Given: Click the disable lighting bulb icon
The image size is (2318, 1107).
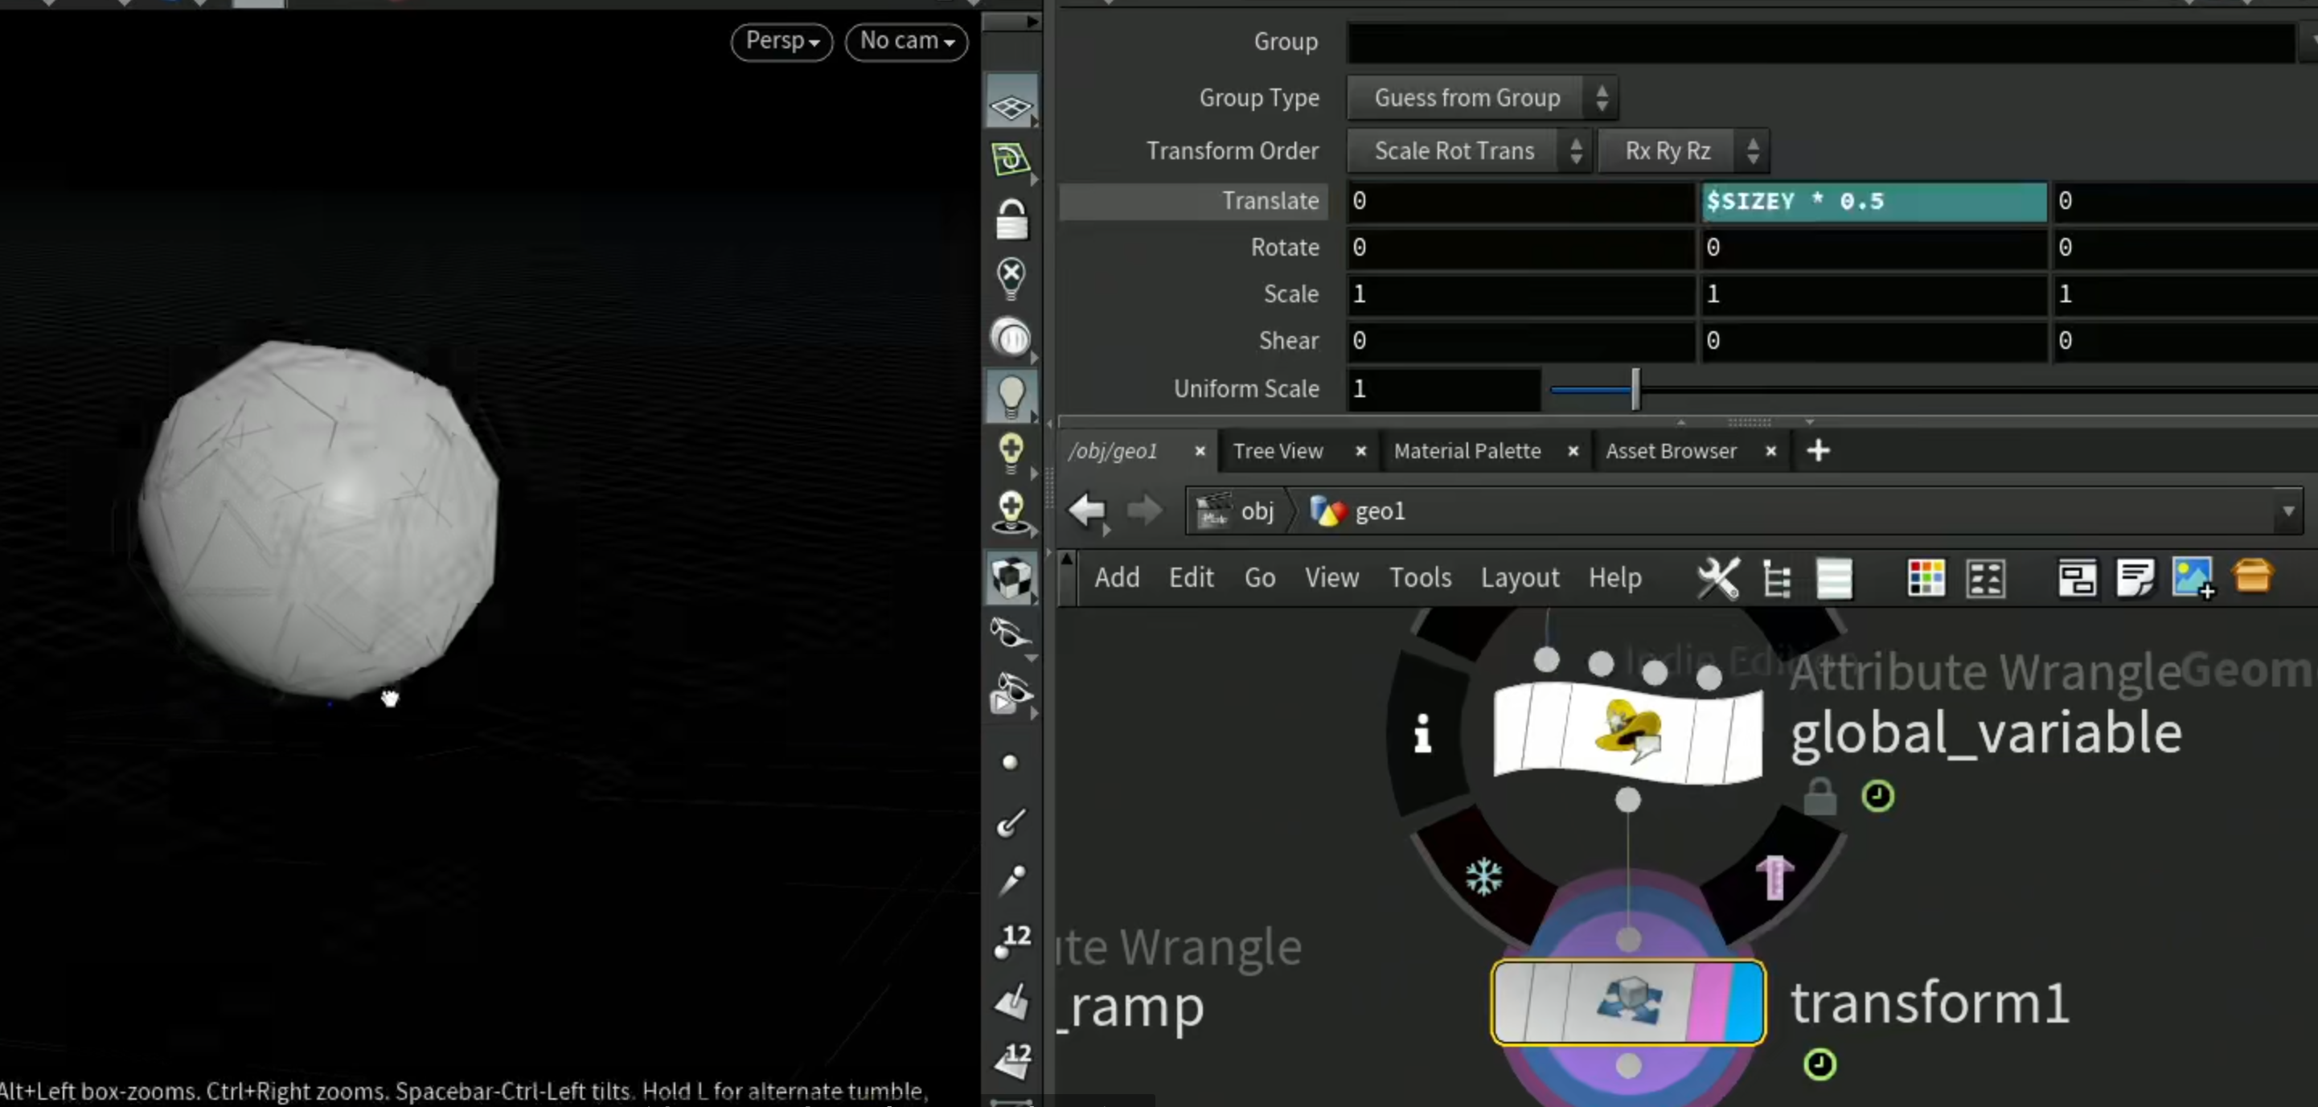Looking at the screenshot, I should (x=1011, y=278).
